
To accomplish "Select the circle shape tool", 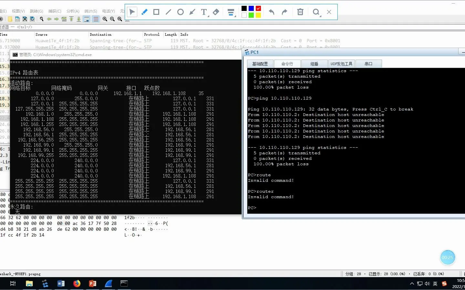I will 181,12.
